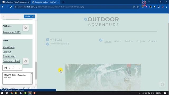This screenshot has height=95, width=169.
Task: Click the Meta widget heading
Action: (x=5, y=41)
